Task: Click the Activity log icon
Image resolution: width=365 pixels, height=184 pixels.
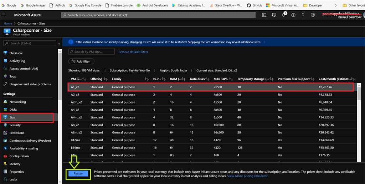Action: [5, 61]
